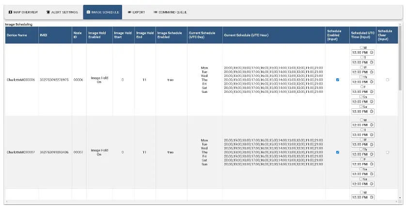Click the list icon beside Command Queue

pos(156,12)
